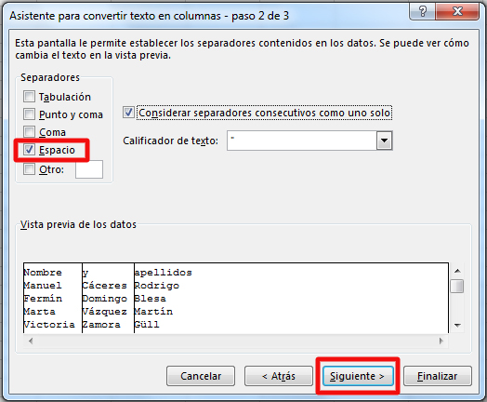Screen dimensions: 487x402
Task: Click 'Manuel' in the data preview
Action: pyautogui.click(x=43, y=286)
